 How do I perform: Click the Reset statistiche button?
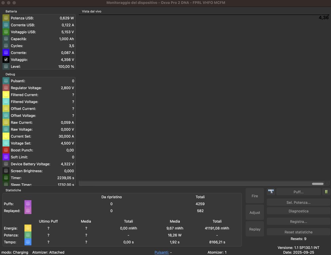click(x=298, y=232)
